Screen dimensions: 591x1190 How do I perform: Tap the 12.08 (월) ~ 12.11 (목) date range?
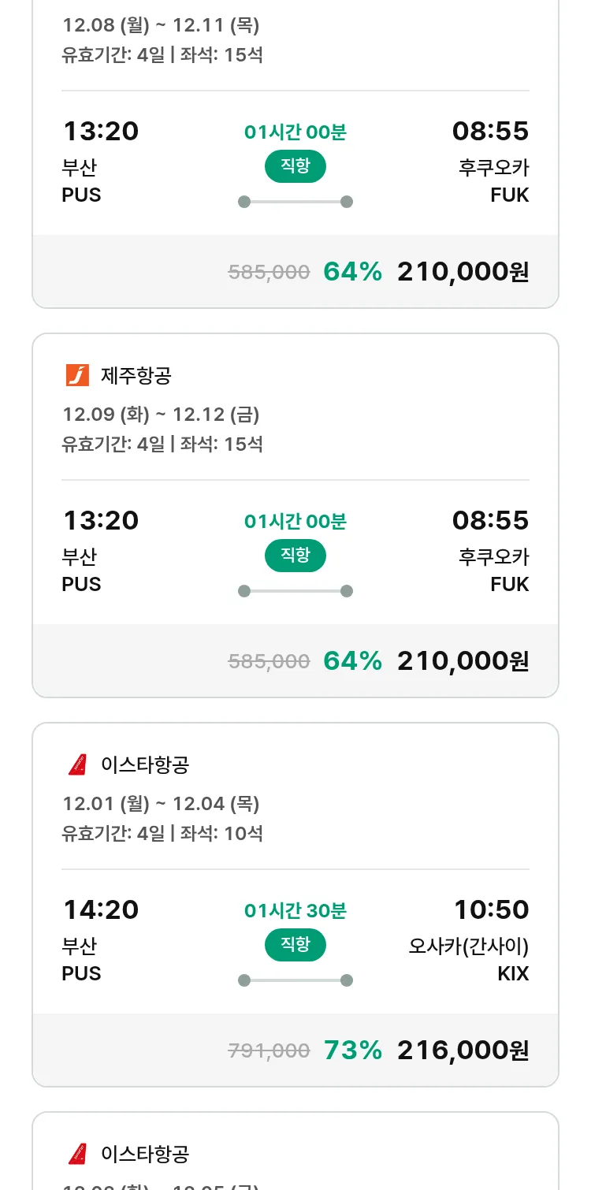[161, 25]
